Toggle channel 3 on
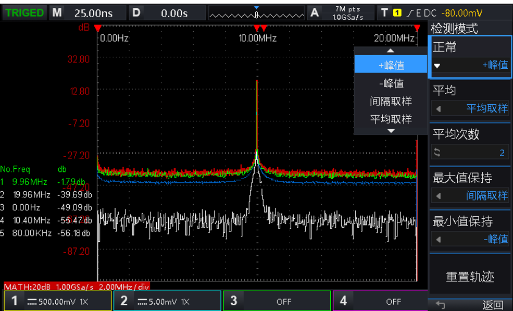This screenshot has width=513, height=311. [277, 301]
